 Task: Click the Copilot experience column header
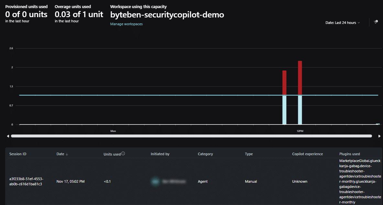(x=307, y=154)
